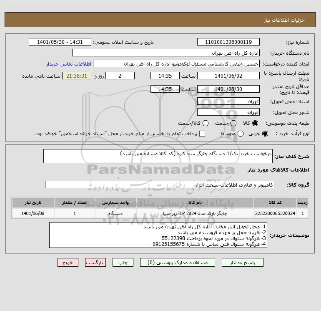Click the remaining time field 21:38:31
Viewport: 321px width, 311px height.
tap(77, 76)
